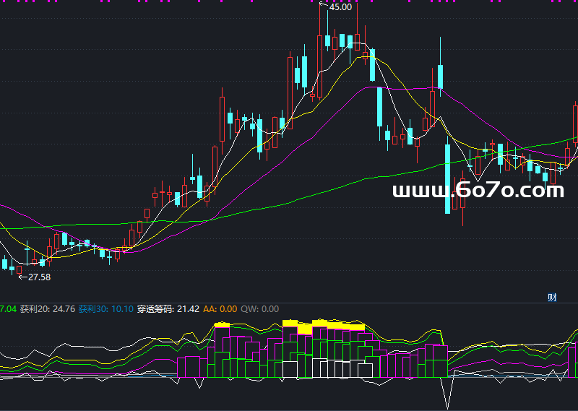Screen dimensions: 578x411
Task: Click the arrow beside the 45.00 high
Action: 323,6
